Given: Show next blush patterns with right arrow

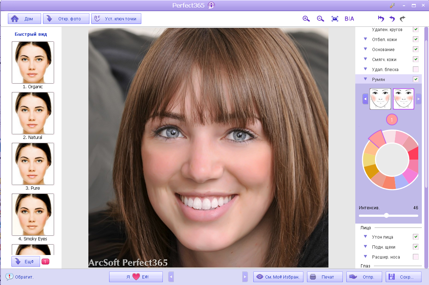Looking at the screenshot, I should coord(418,99).
